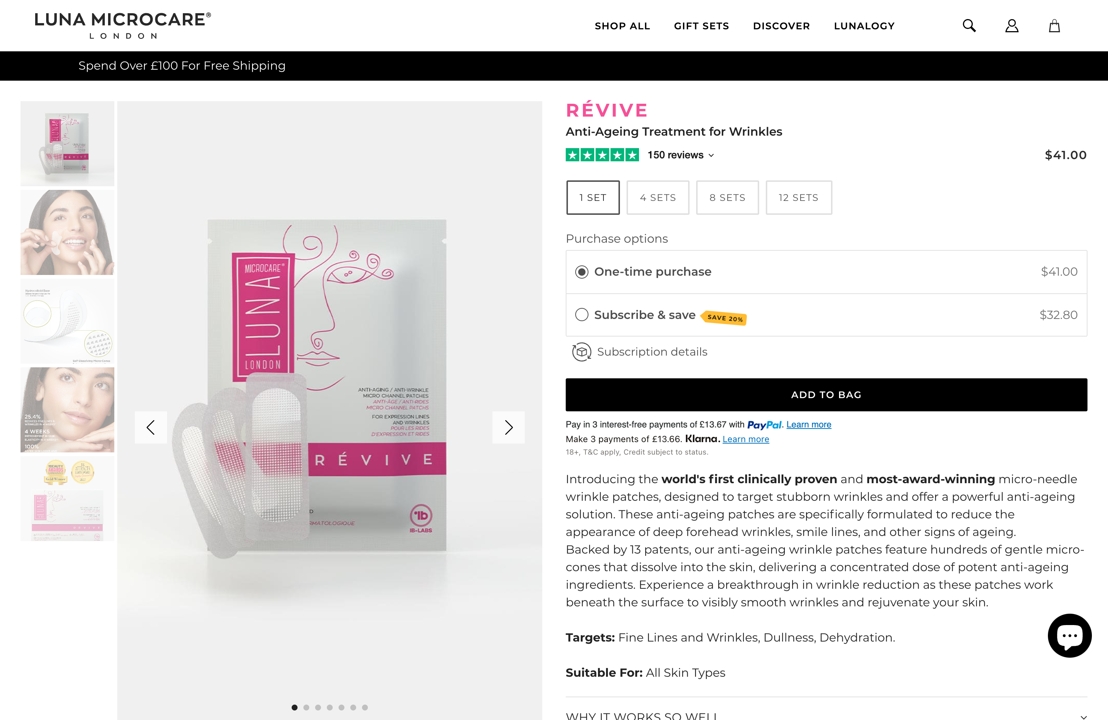The image size is (1108, 720).
Task: Open the SHOP ALL menu
Action: tap(622, 26)
